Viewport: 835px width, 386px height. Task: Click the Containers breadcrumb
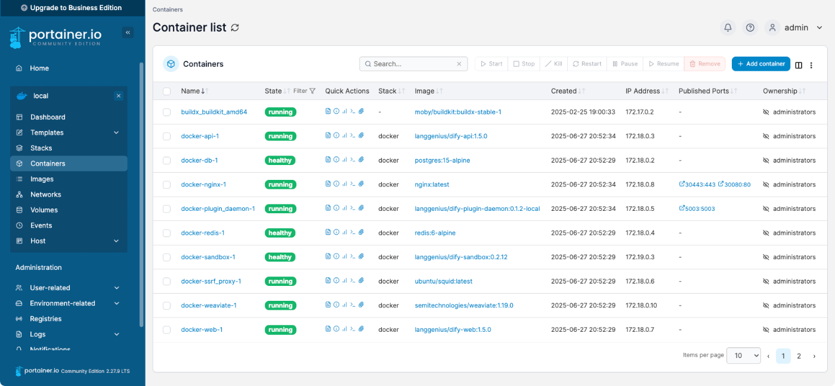(168, 10)
